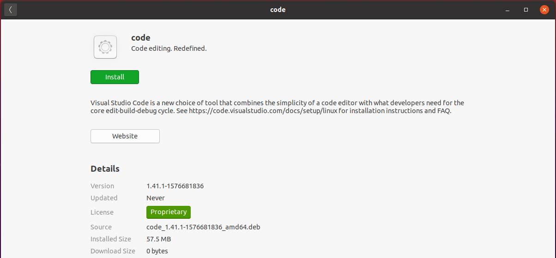Click the Download Size value 0 bytes

tap(157, 251)
